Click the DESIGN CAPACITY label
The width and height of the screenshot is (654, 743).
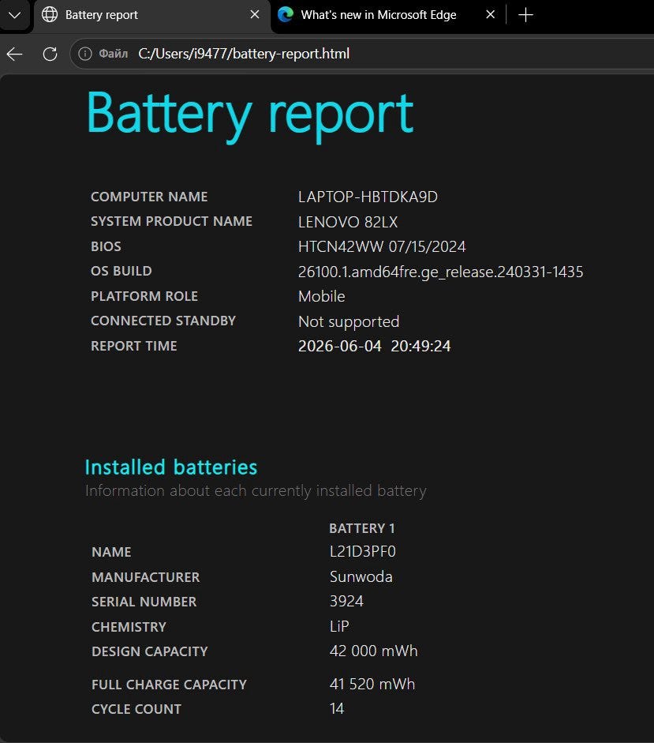pyautogui.click(x=150, y=651)
